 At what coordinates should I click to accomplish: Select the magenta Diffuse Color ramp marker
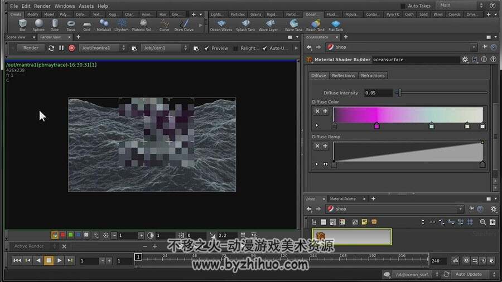tap(376, 126)
